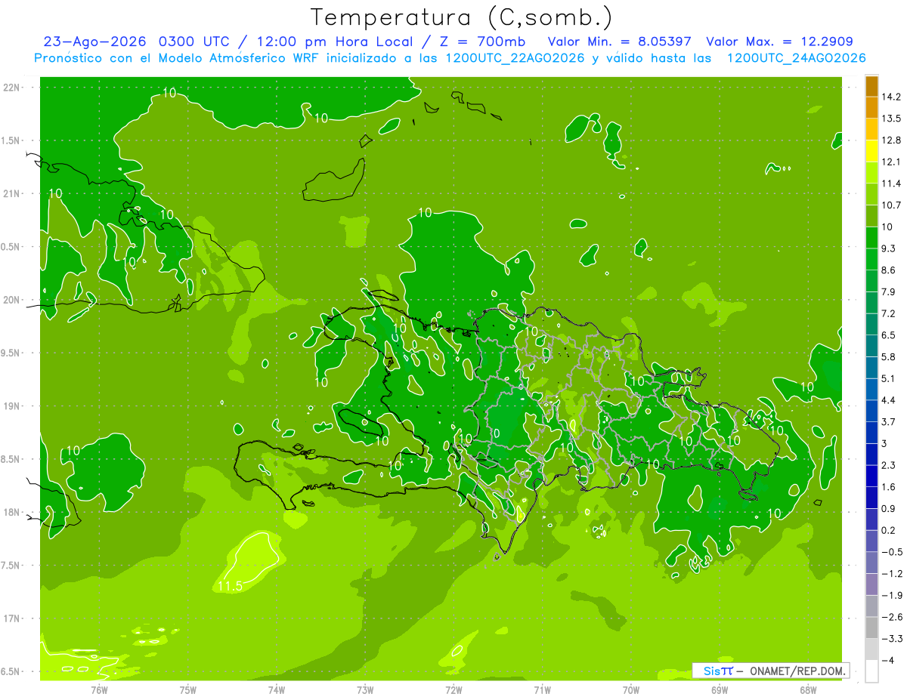Click the "68W" longitude axis label
Screen dimensions: 907x700
coord(808,689)
